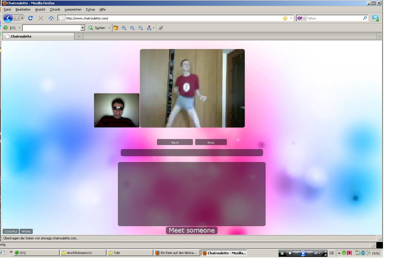Click the Next partner button
Image resolution: width=414 pixels, height=258 pixels.
tap(175, 142)
